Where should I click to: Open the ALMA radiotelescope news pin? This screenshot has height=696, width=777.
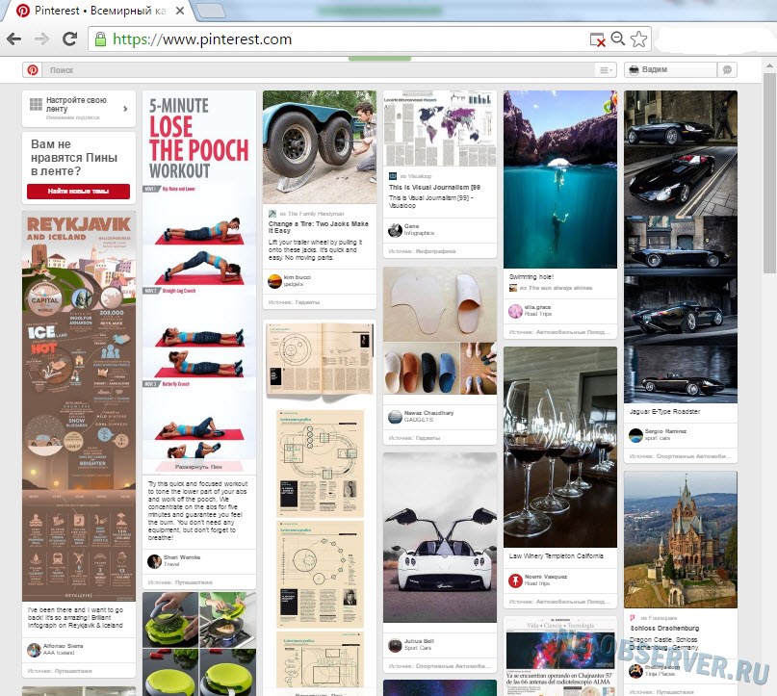[560, 657]
